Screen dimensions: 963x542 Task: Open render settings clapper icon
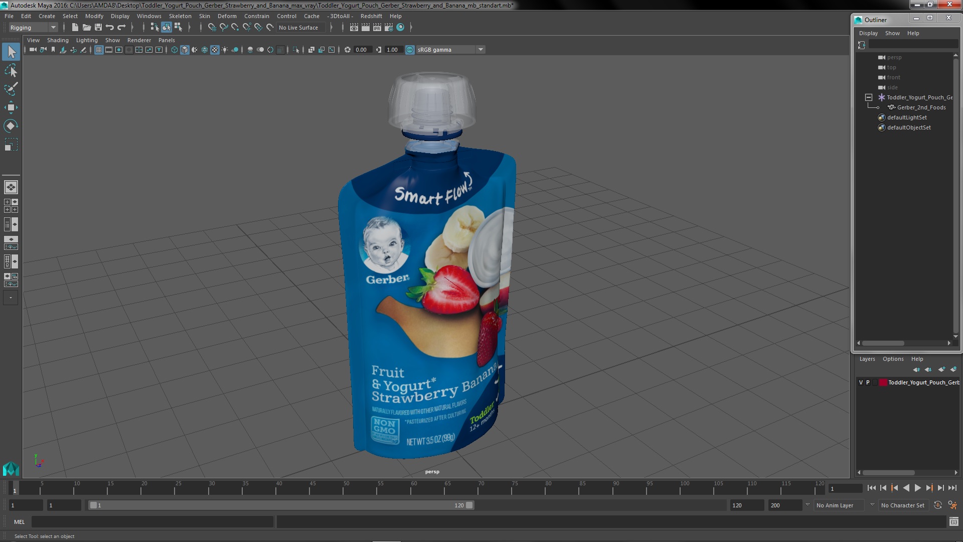(389, 28)
